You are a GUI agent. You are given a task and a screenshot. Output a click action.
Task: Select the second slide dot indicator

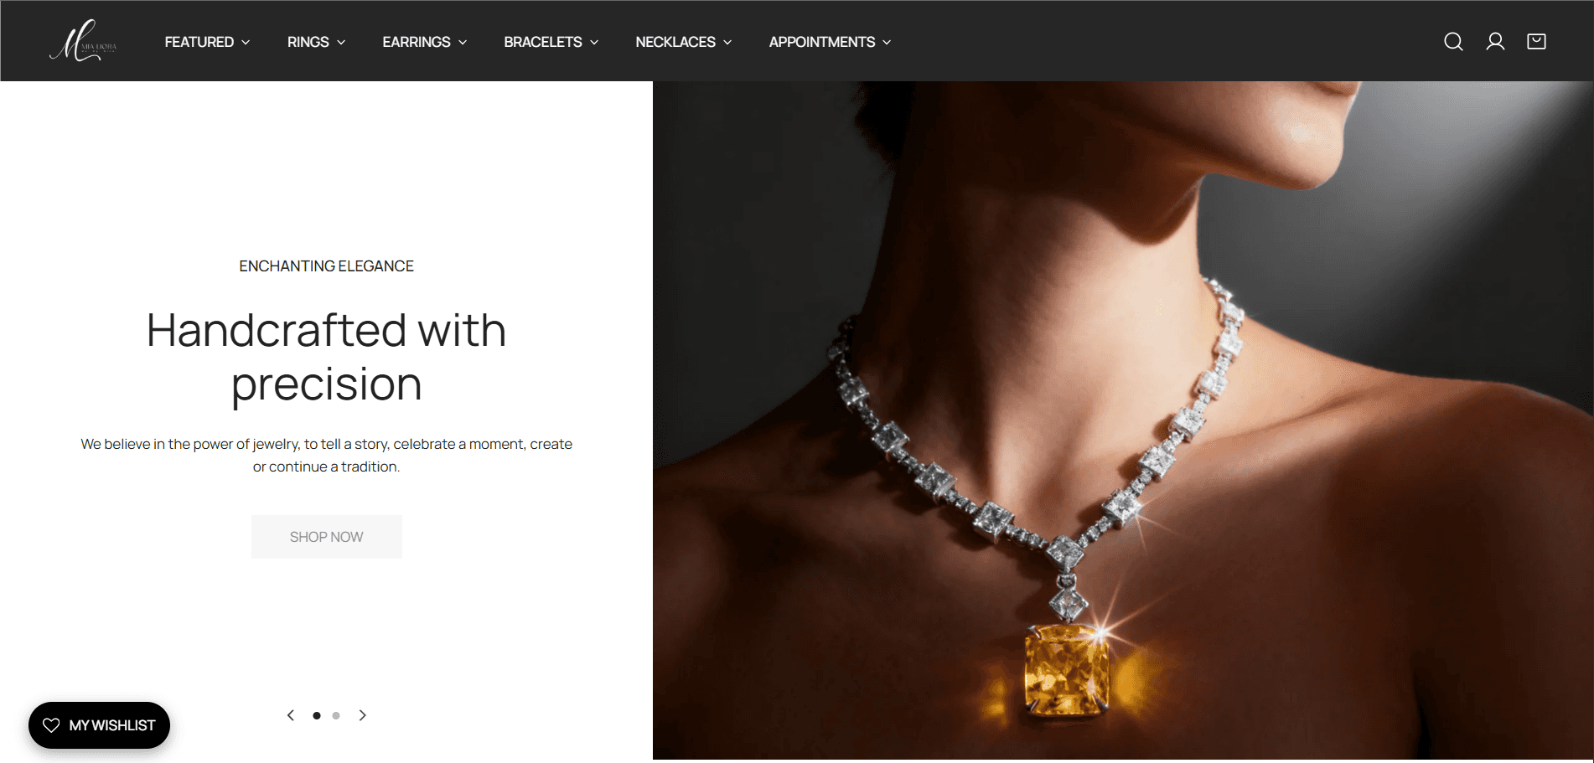point(336,715)
